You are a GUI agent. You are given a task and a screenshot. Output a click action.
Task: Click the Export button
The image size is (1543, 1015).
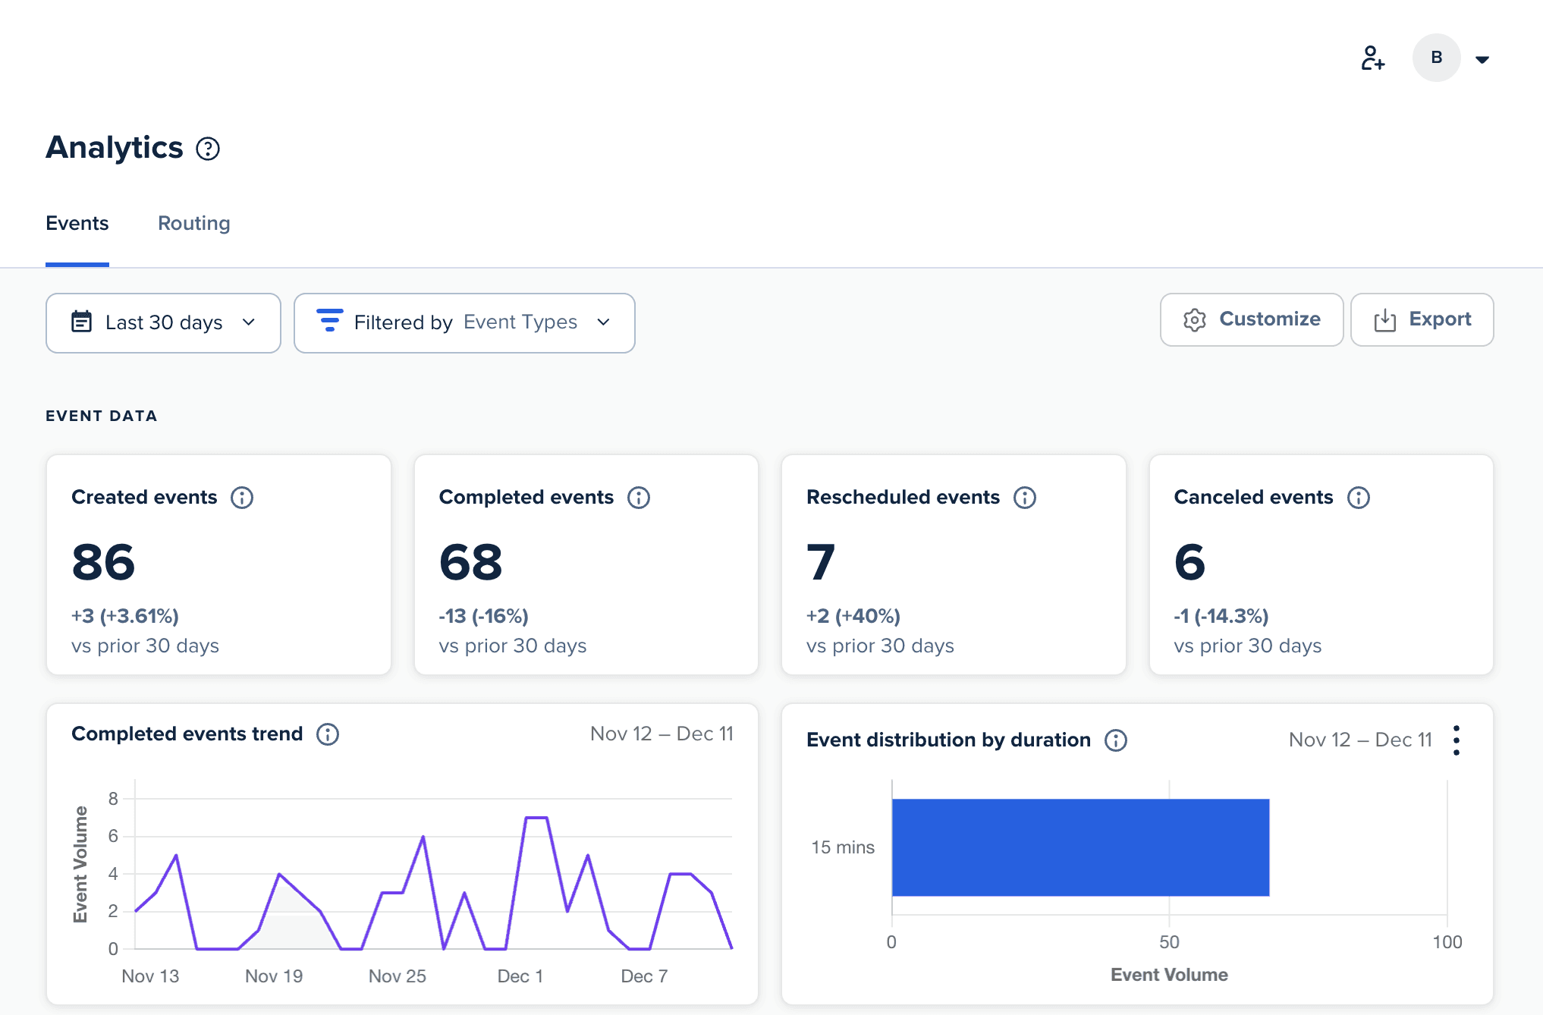1422,319
